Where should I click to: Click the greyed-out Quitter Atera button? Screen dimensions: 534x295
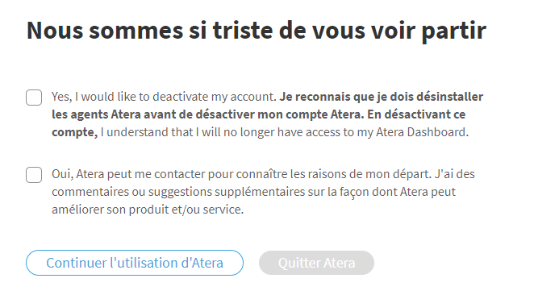point(316,263)
